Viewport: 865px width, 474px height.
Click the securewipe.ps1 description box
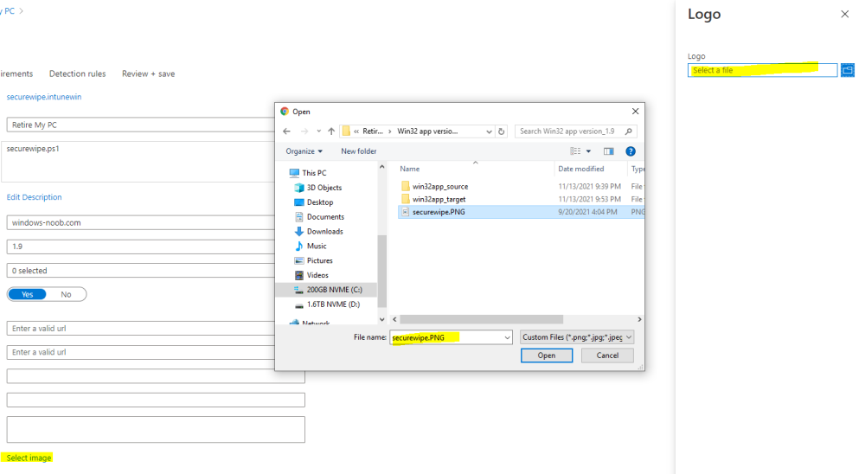(138, 162)
